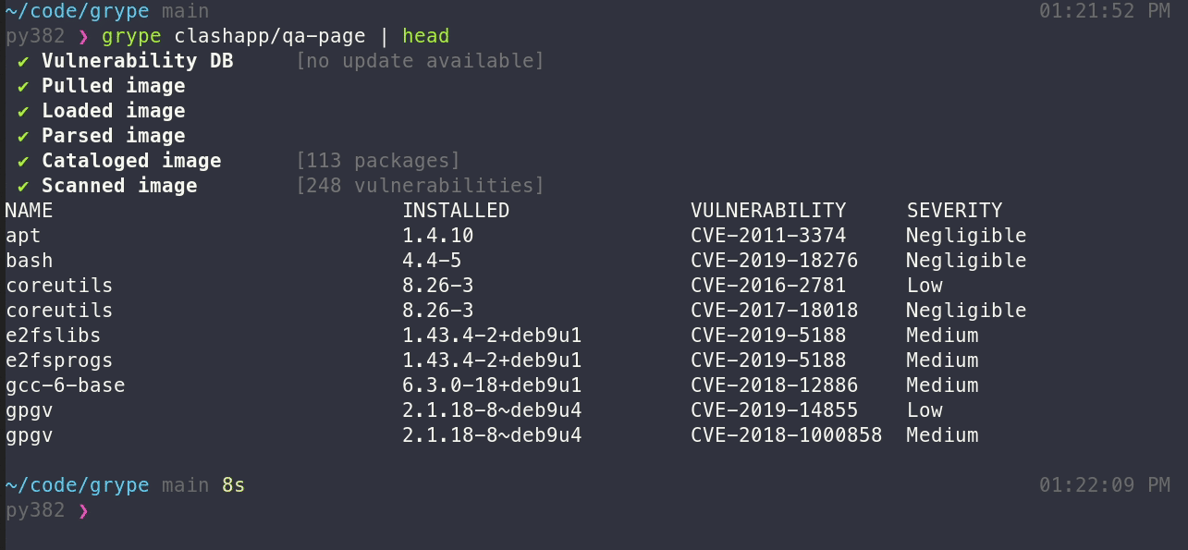
Task: Click the pink prompt arrow on the bottom line
Action: [x=83, y=510]
